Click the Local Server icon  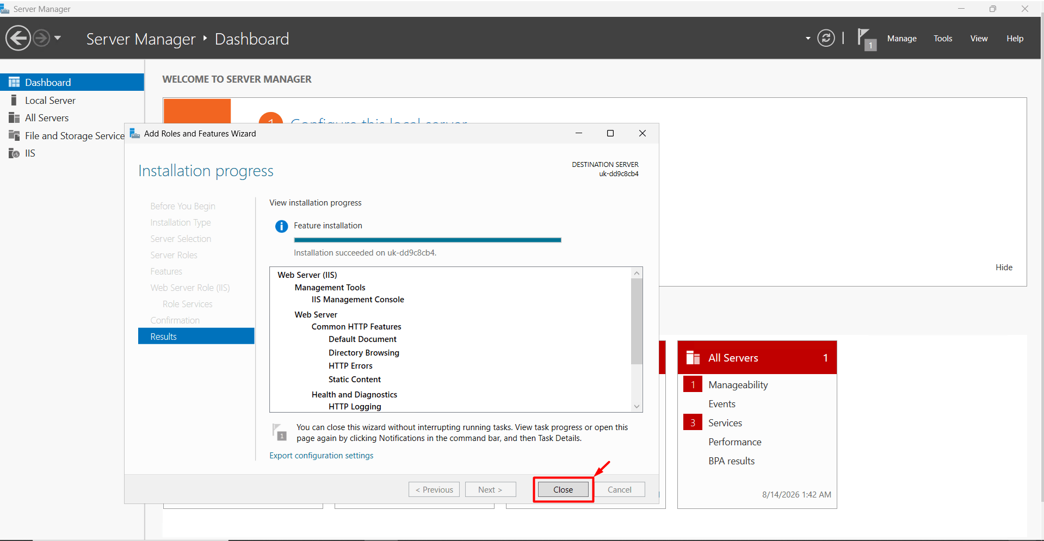tap(14, 100)
